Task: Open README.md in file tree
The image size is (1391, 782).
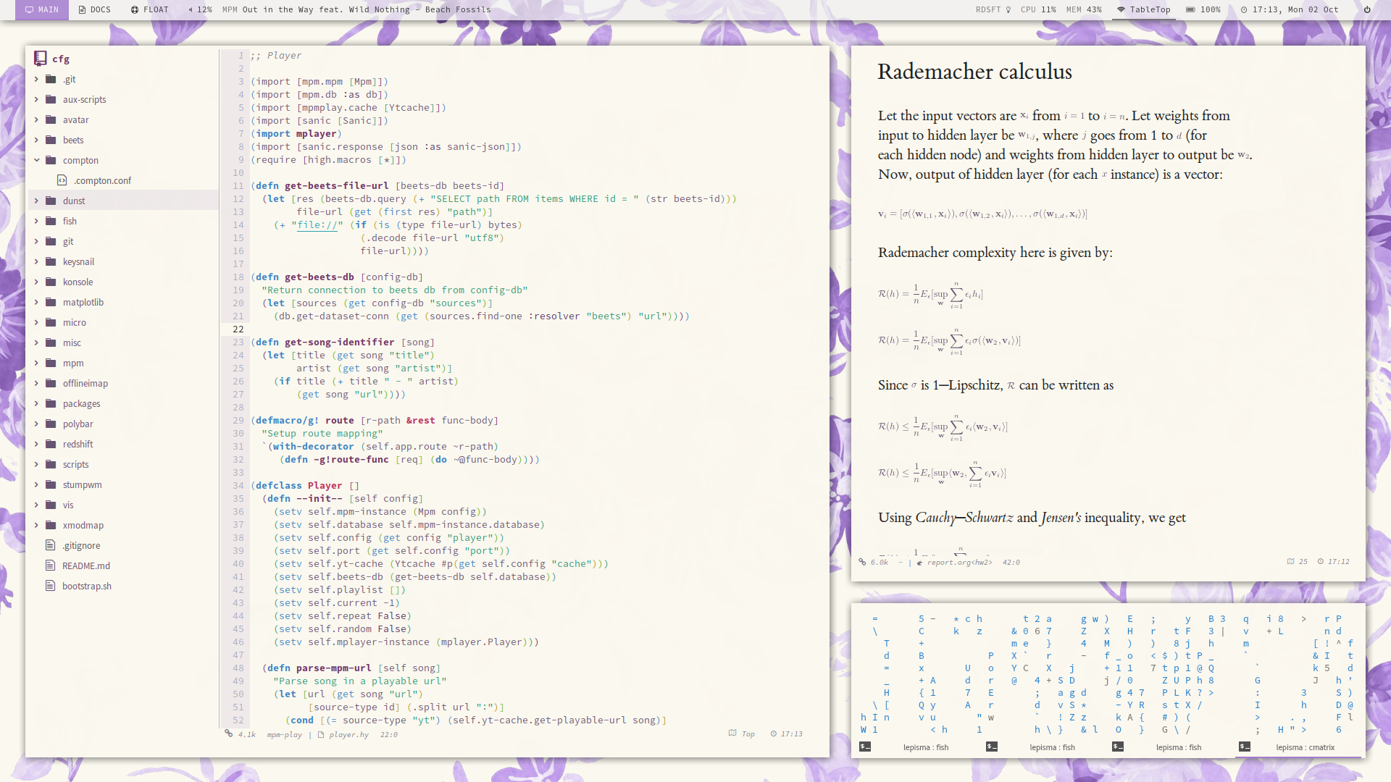Action: tap(85, 566)
